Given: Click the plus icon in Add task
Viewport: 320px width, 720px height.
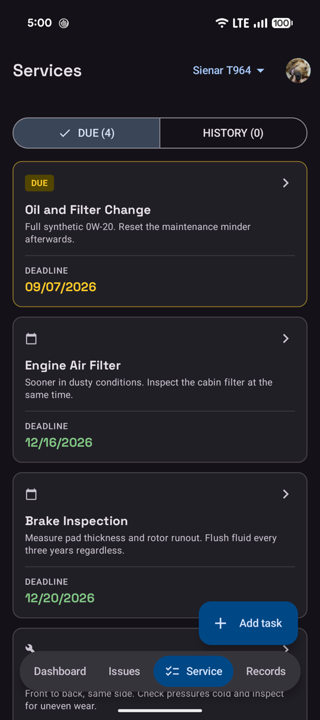Looking at the screenshot, I should 220,623.
